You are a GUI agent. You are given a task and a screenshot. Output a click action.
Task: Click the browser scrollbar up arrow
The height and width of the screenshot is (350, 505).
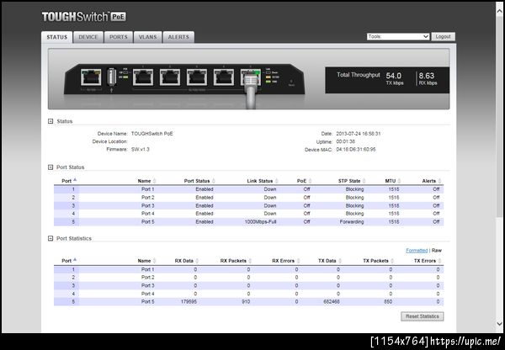pyautogui.click(x=499, y=11)
